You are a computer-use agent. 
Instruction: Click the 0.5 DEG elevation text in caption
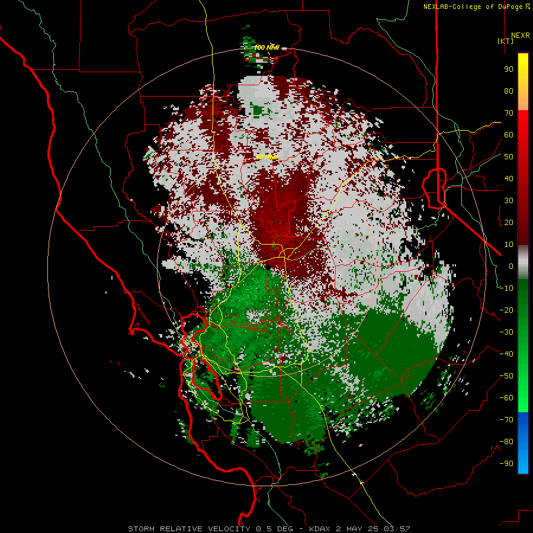coord(273,529)
